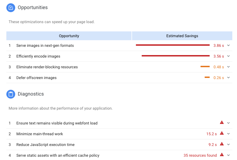
Task: Click the Estimated Savings column header
Action: [x=182, y=36]
